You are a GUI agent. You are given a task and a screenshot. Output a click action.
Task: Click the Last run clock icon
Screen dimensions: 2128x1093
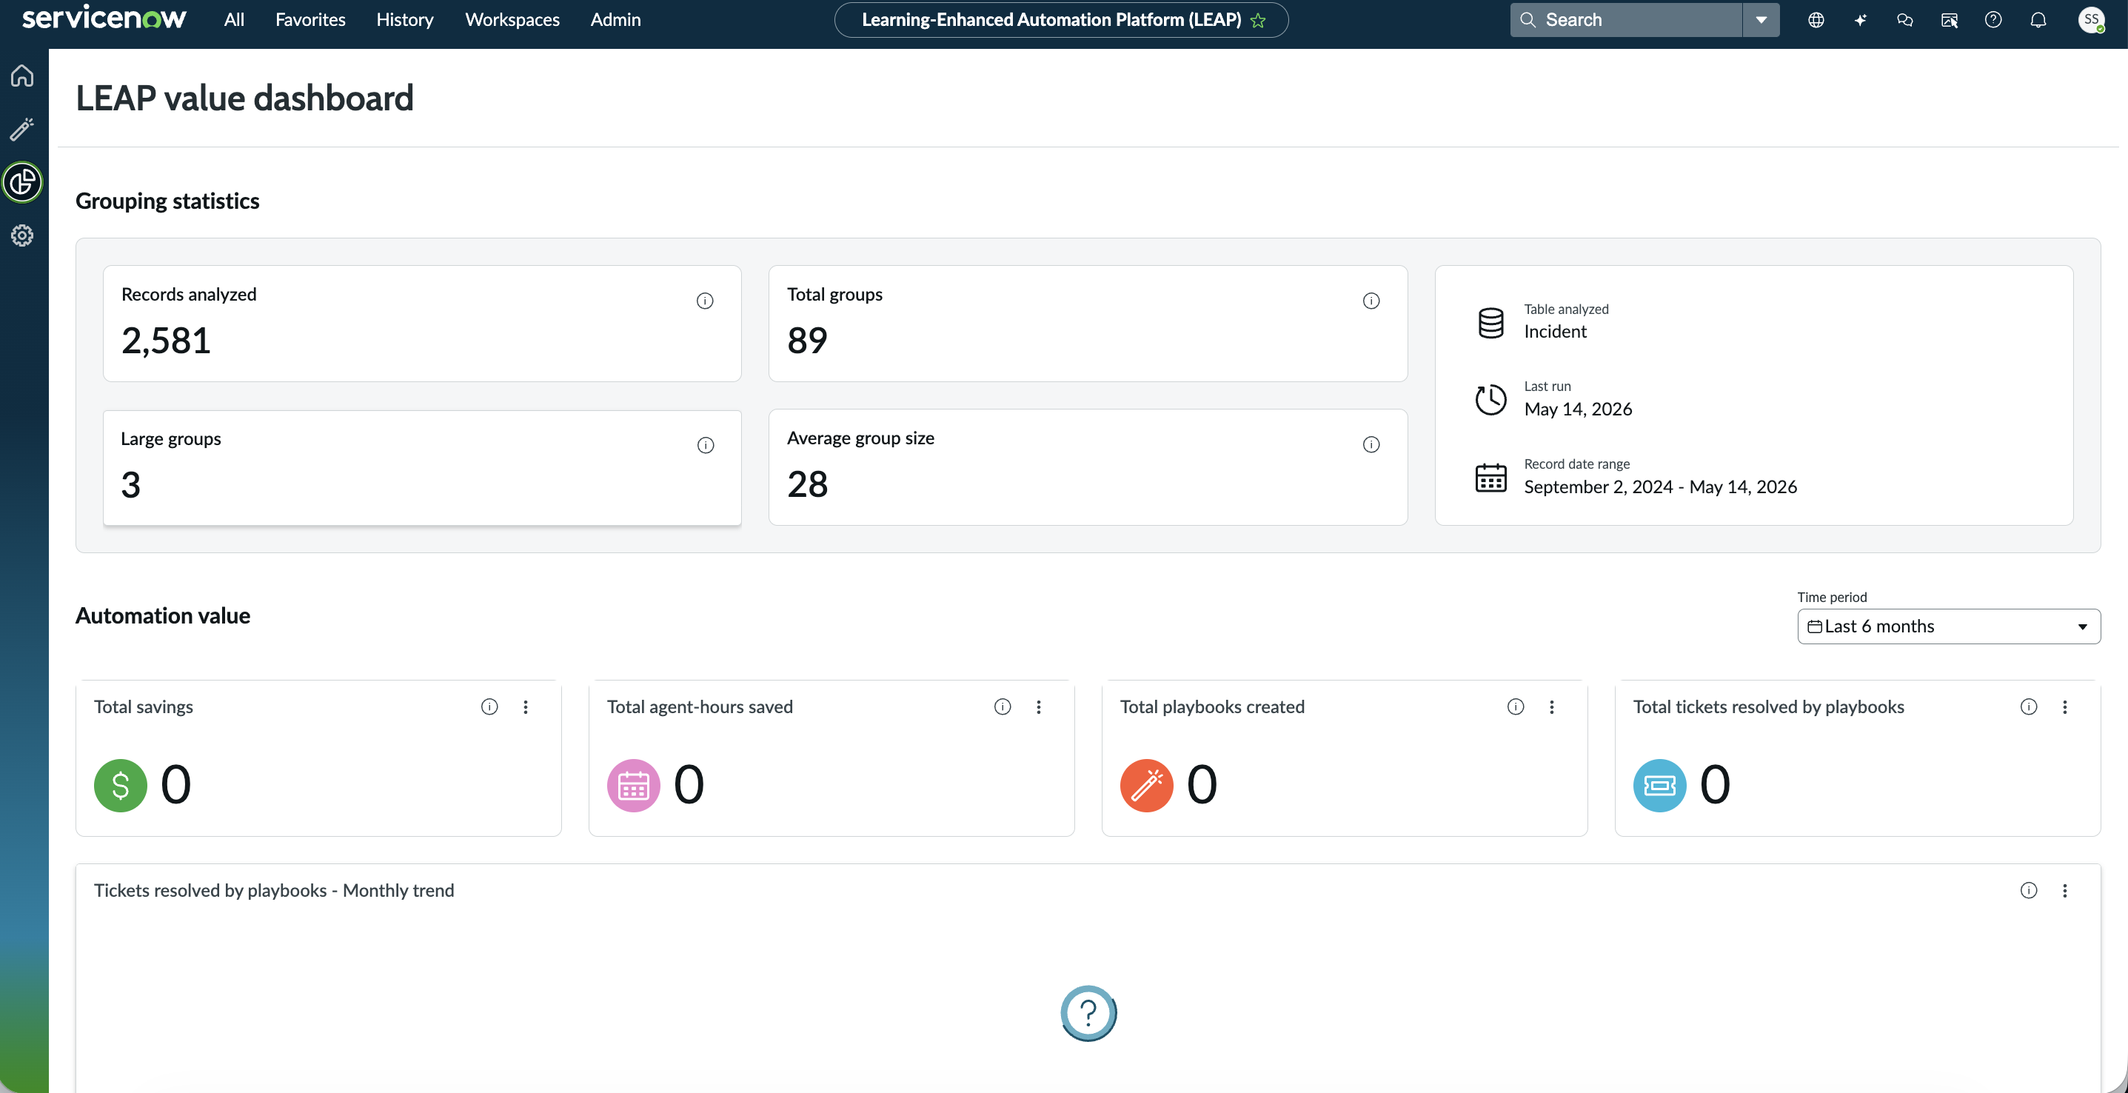[1491, 400]
